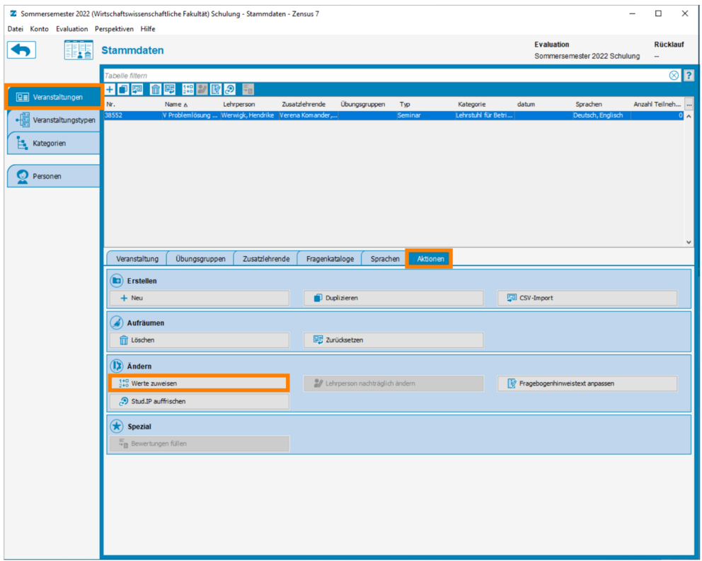Open the Datei menu

16,29
